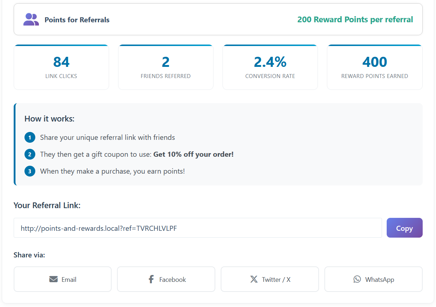Click the step 1 number badge
The height and width of the screenshot is (307, 436).
pyautogui.click(x=30, y=137)
